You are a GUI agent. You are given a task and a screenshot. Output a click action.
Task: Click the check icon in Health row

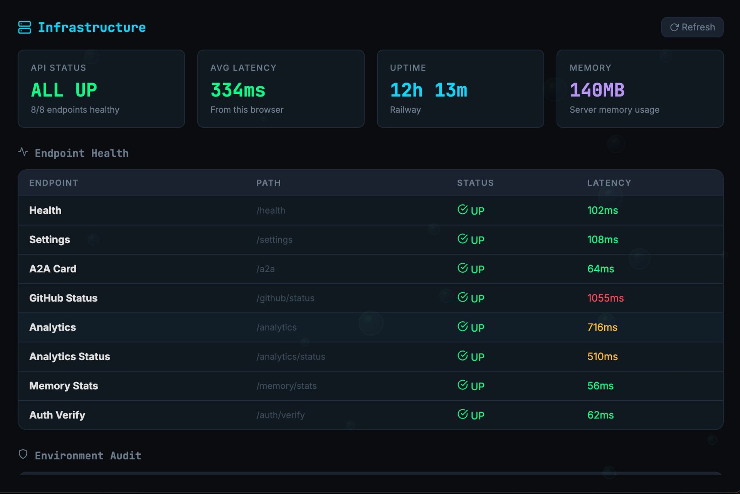pos(462,209)
